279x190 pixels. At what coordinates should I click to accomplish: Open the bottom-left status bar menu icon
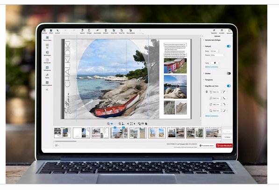[57, 145]
